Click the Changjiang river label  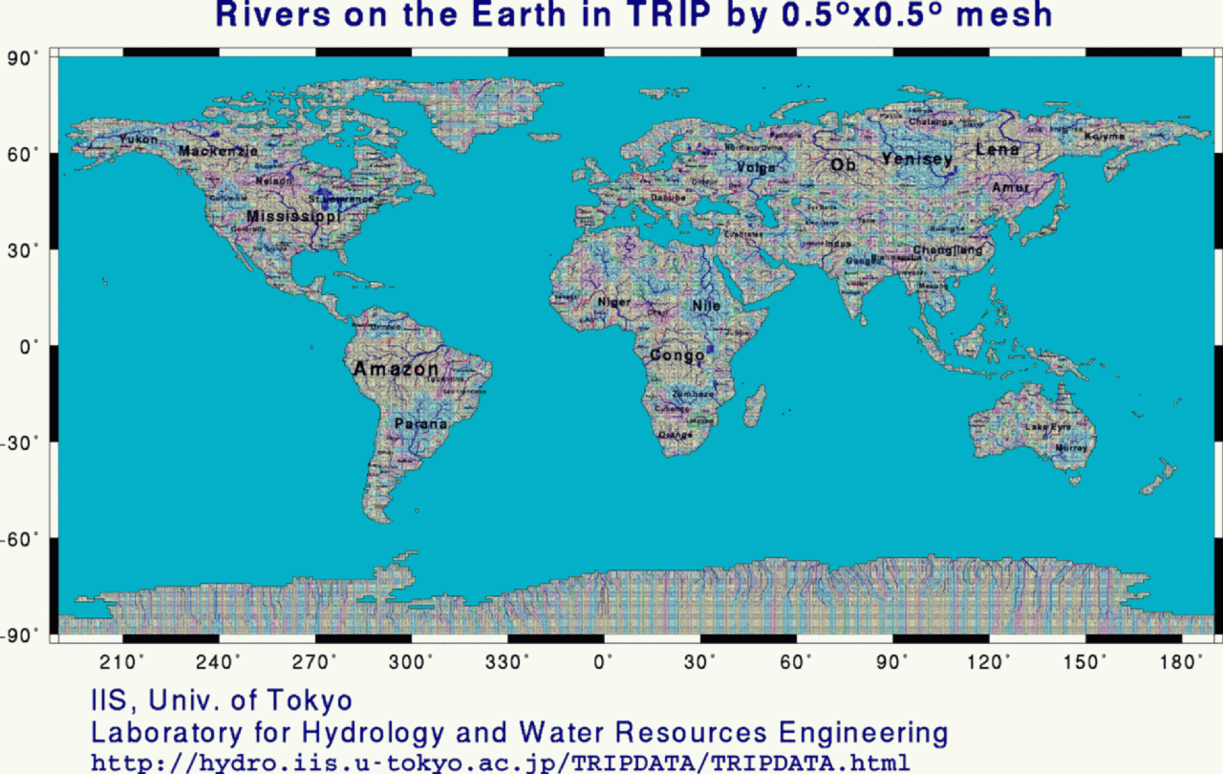[947, 250]
